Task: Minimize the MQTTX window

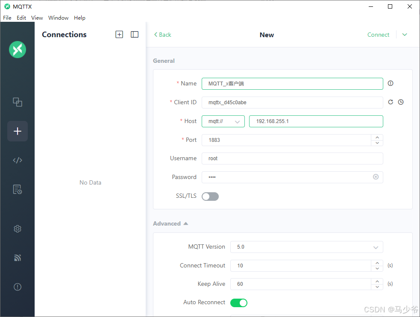Action: 371,6
